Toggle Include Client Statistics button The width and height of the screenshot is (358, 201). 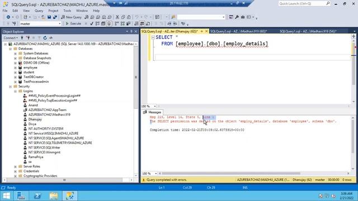(x=129, y=23)
